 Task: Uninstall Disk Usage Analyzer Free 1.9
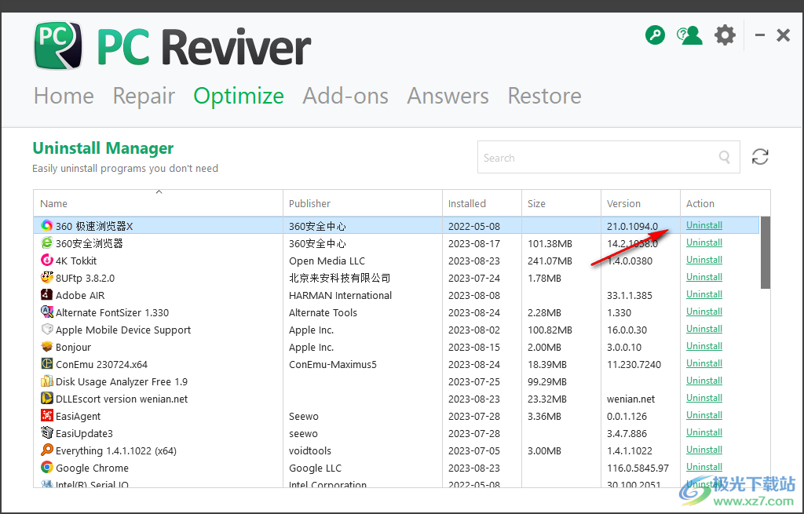click(704, 381)
